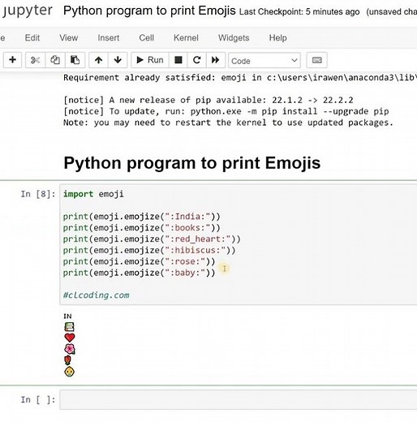Select the markdown heading 'Python program to print Emojis'
Viewport: 417px width, 422px height.
point(192,163)
